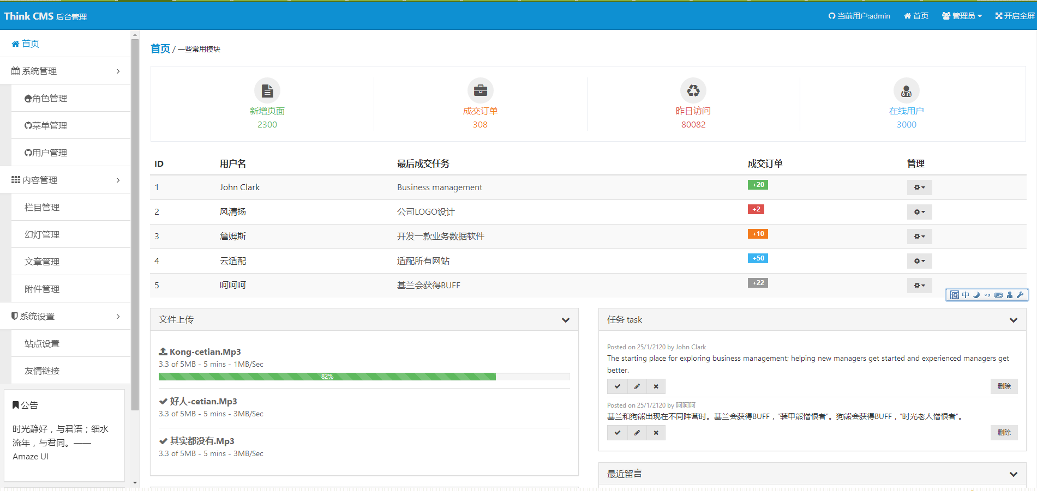Viewport: 1037px width, 491px height.
Task: Click the blue +50 order badge
Action: (758, 258)
